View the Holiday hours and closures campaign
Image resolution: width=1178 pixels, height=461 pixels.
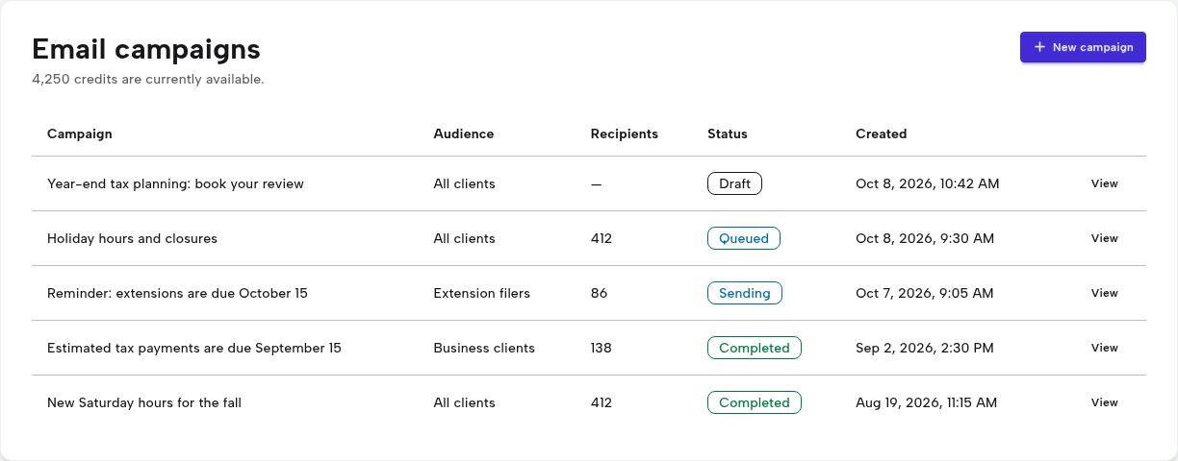[x=1105, y=238]
